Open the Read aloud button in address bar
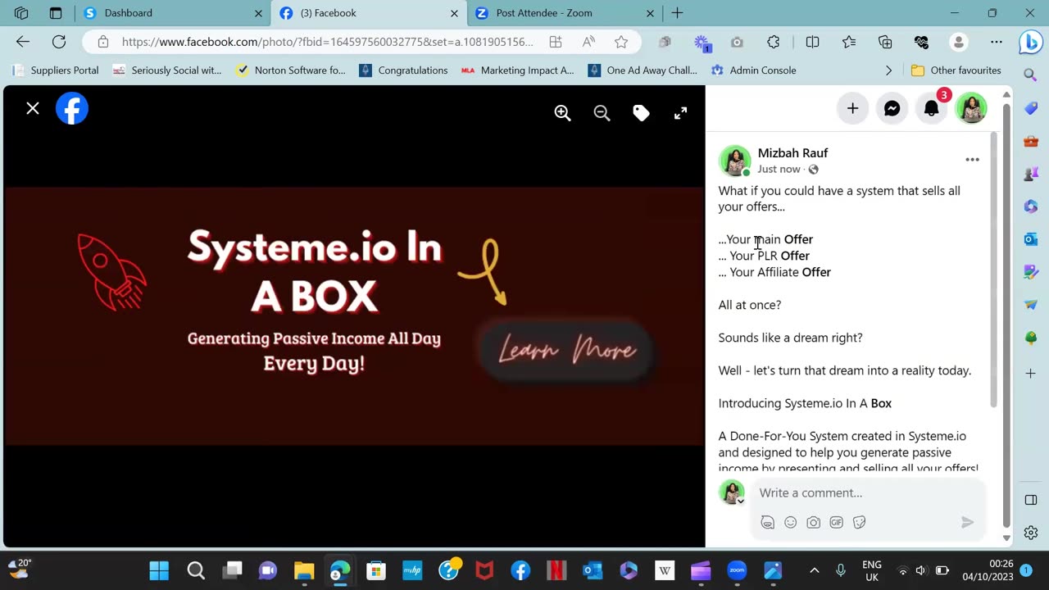1049x590 pixels. (588, 42)
